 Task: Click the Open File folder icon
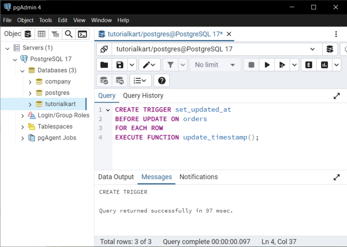pos(104,65)
